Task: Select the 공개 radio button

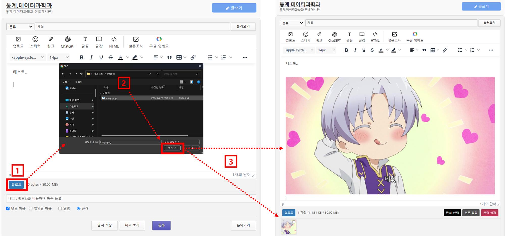Action: pyautogui.click(x=79, y=208)
